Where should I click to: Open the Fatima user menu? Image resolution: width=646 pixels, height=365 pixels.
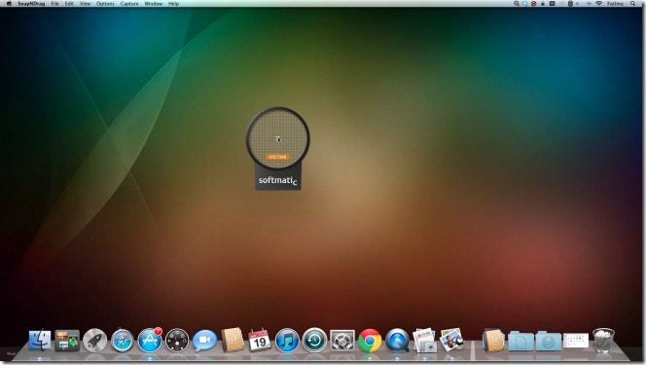pos(615,3)
